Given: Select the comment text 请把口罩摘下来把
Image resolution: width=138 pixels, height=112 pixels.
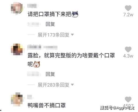Looking at the screenshot, I should click(50, 14).
